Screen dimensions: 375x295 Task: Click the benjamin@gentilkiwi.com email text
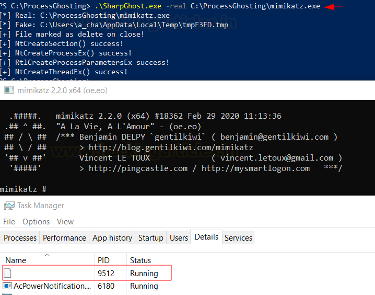(x=274, y=137)
